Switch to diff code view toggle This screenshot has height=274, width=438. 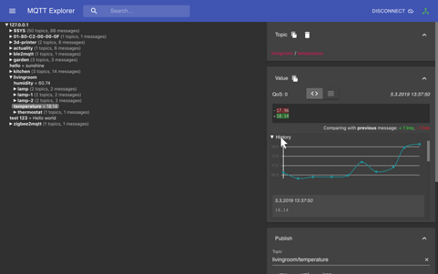tap(315, 94)
